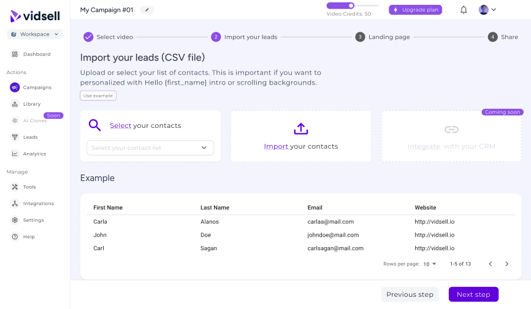Click the Email column header
The height and width of the screenshot is (309, 531).
click(x=315, y=207)
